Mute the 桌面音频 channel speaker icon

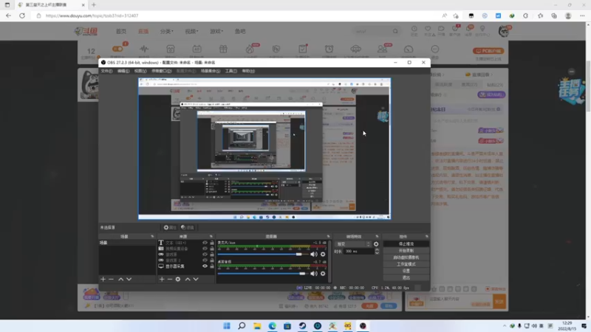(313, 274)
